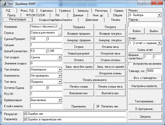This screenshot has height=125, width=165.
Task: Click the ellipsis button next to Строка
Action: tap(60, 33)
